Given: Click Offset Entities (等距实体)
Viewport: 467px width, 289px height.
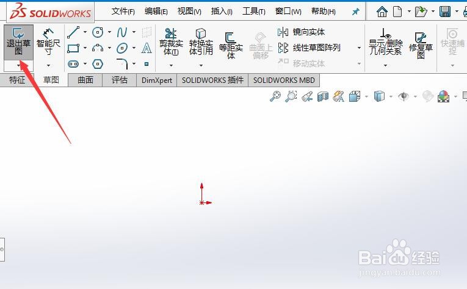Looking at the screenshot, I should click(231, 45).
